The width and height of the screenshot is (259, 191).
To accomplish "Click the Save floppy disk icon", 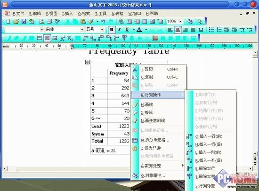I will pos(24,21).
